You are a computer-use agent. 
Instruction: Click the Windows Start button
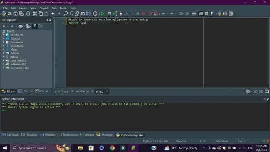point(5,148)
